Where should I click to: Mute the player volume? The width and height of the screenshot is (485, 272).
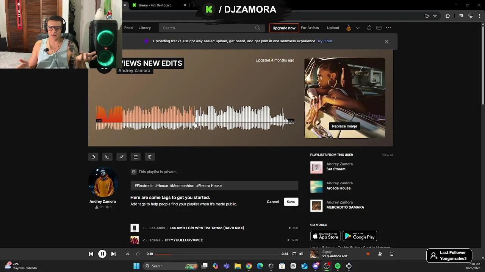301,254
